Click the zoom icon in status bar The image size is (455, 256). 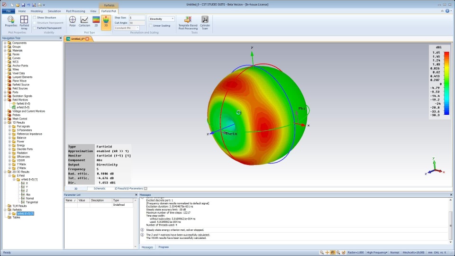(x=321, y=253)
